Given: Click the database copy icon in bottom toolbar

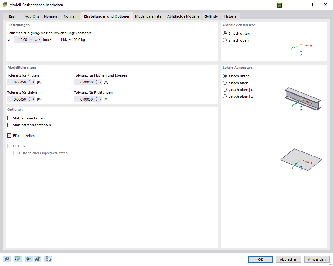Looking at the screenshot, I should coord(48,259).
